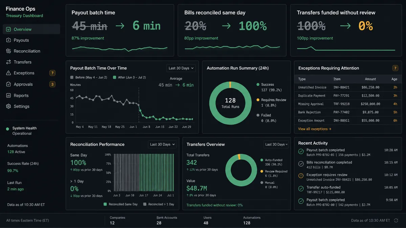Toggle the Review Required legend entry
The height and width of the screenshot is (228, 406).
[274, 174]
